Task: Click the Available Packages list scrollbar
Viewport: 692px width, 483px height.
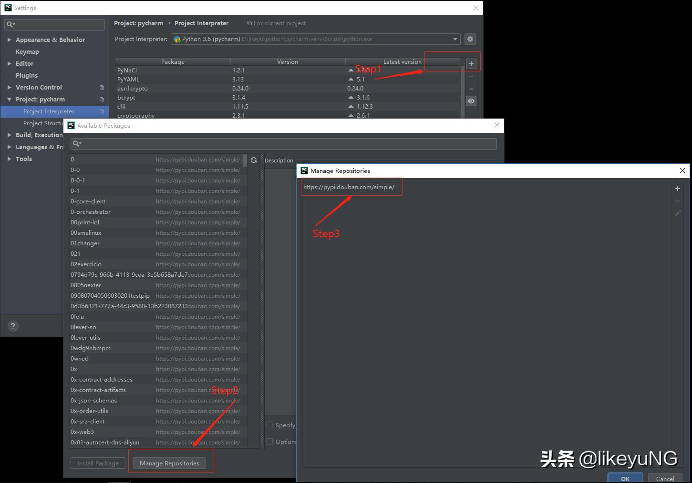Action: [x=245, y=160]
